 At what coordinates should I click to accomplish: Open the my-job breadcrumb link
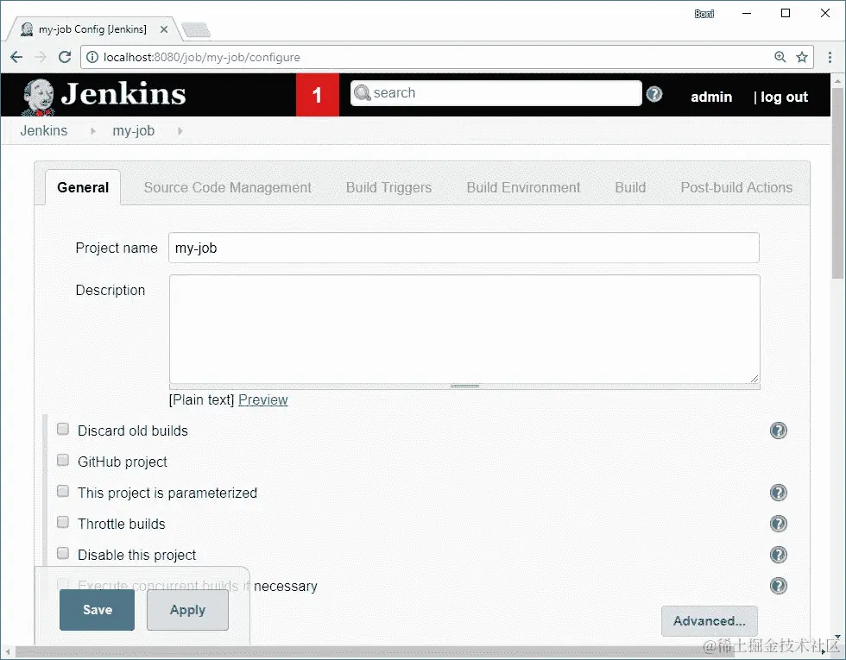pyautogui.click(x=133, y=131)
